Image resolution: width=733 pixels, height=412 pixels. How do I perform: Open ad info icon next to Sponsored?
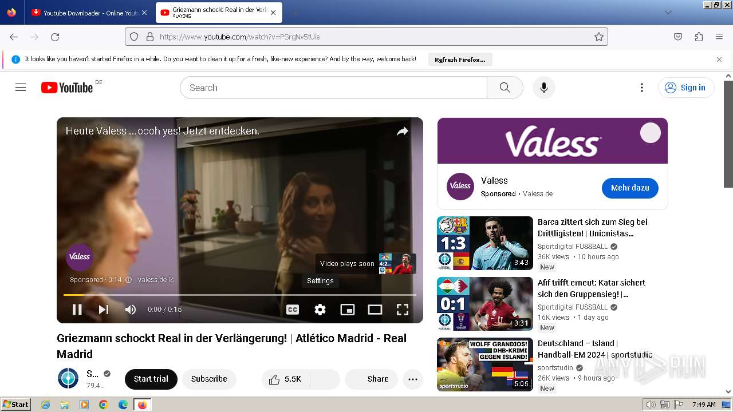pos(128,280)
